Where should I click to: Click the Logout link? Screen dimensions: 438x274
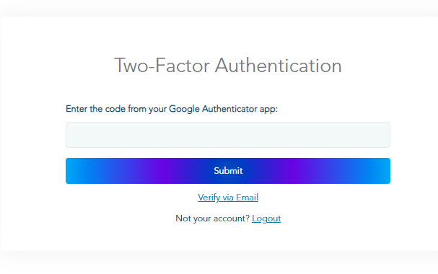[x=266, y=218]
